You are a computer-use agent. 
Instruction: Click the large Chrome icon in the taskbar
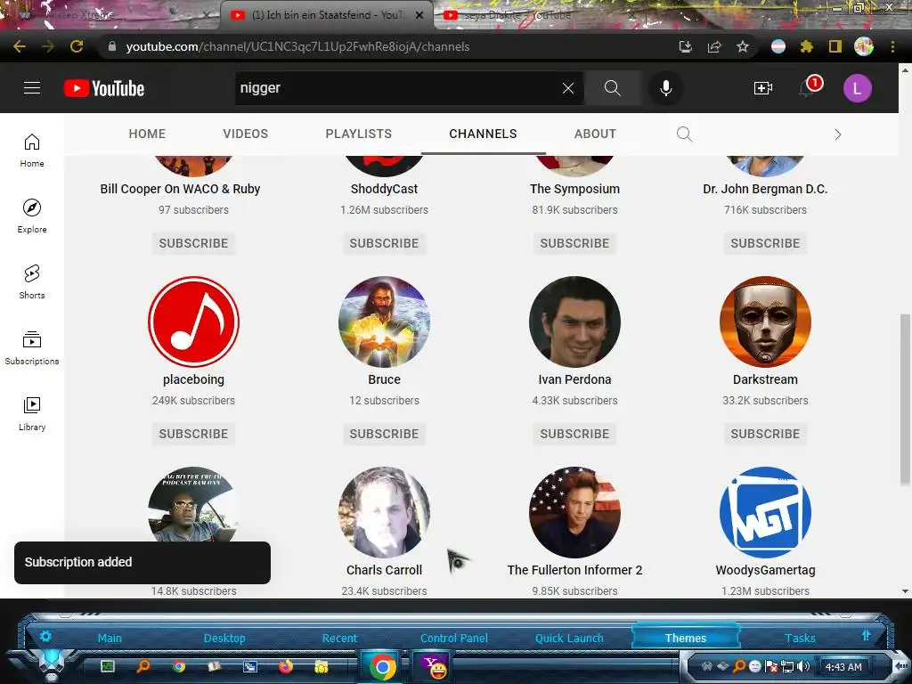pos(382,666)
